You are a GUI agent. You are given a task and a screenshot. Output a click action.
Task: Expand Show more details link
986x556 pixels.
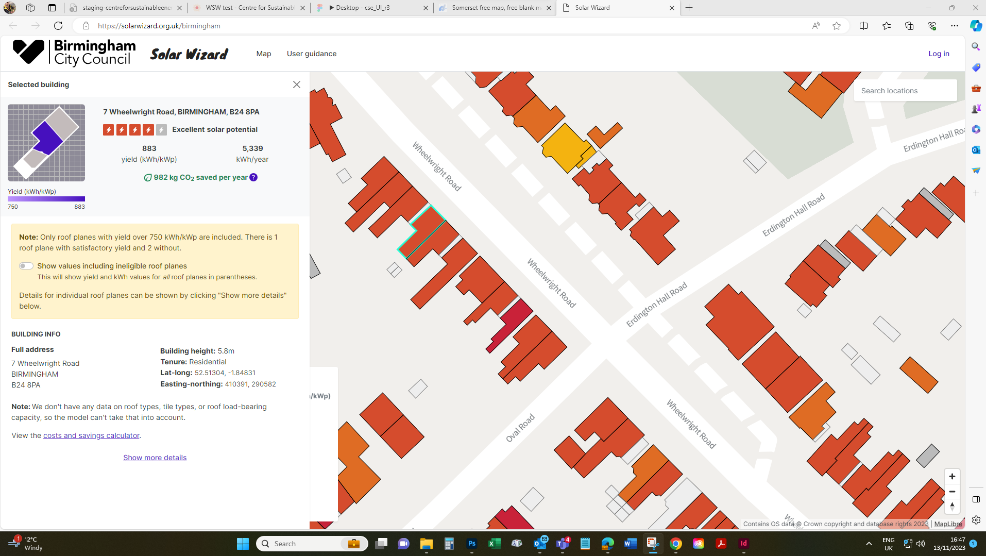tap(155, 458)
